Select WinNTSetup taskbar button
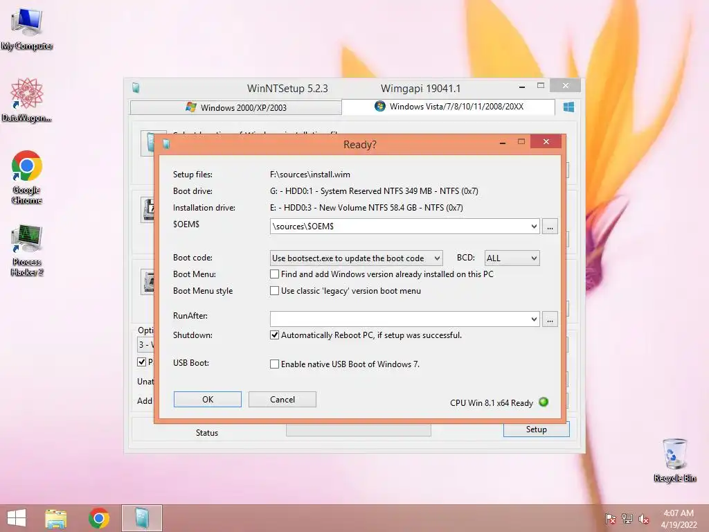 click(141, 518)
